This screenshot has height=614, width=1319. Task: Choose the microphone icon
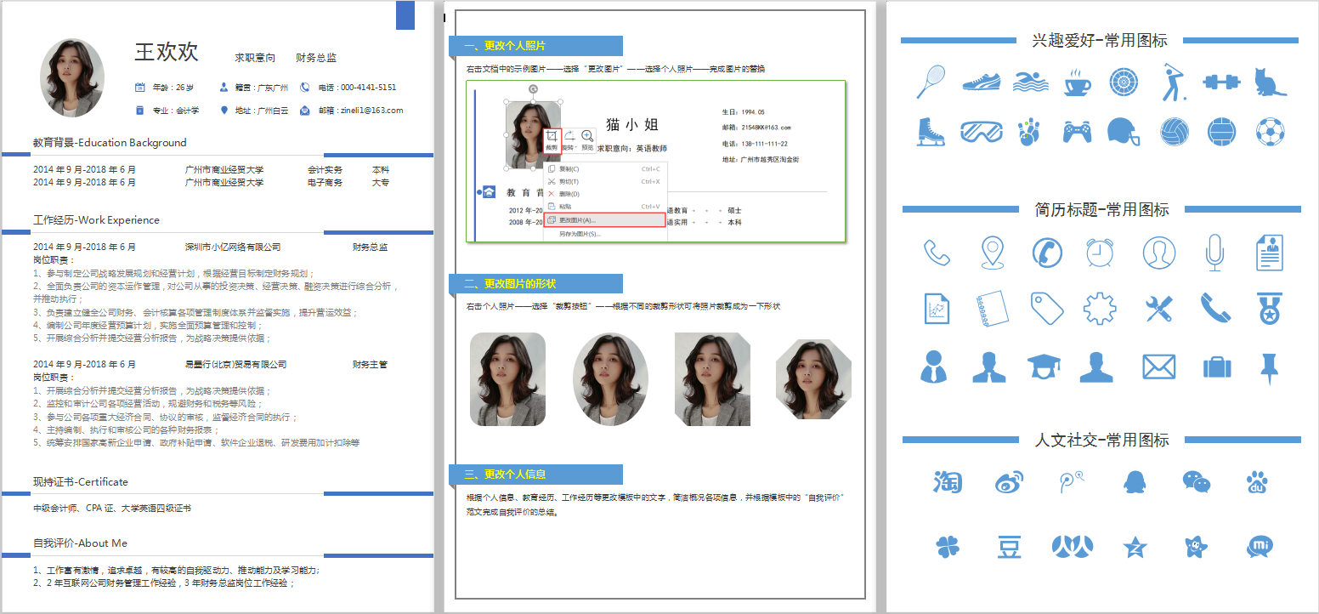coord(1214,253)
